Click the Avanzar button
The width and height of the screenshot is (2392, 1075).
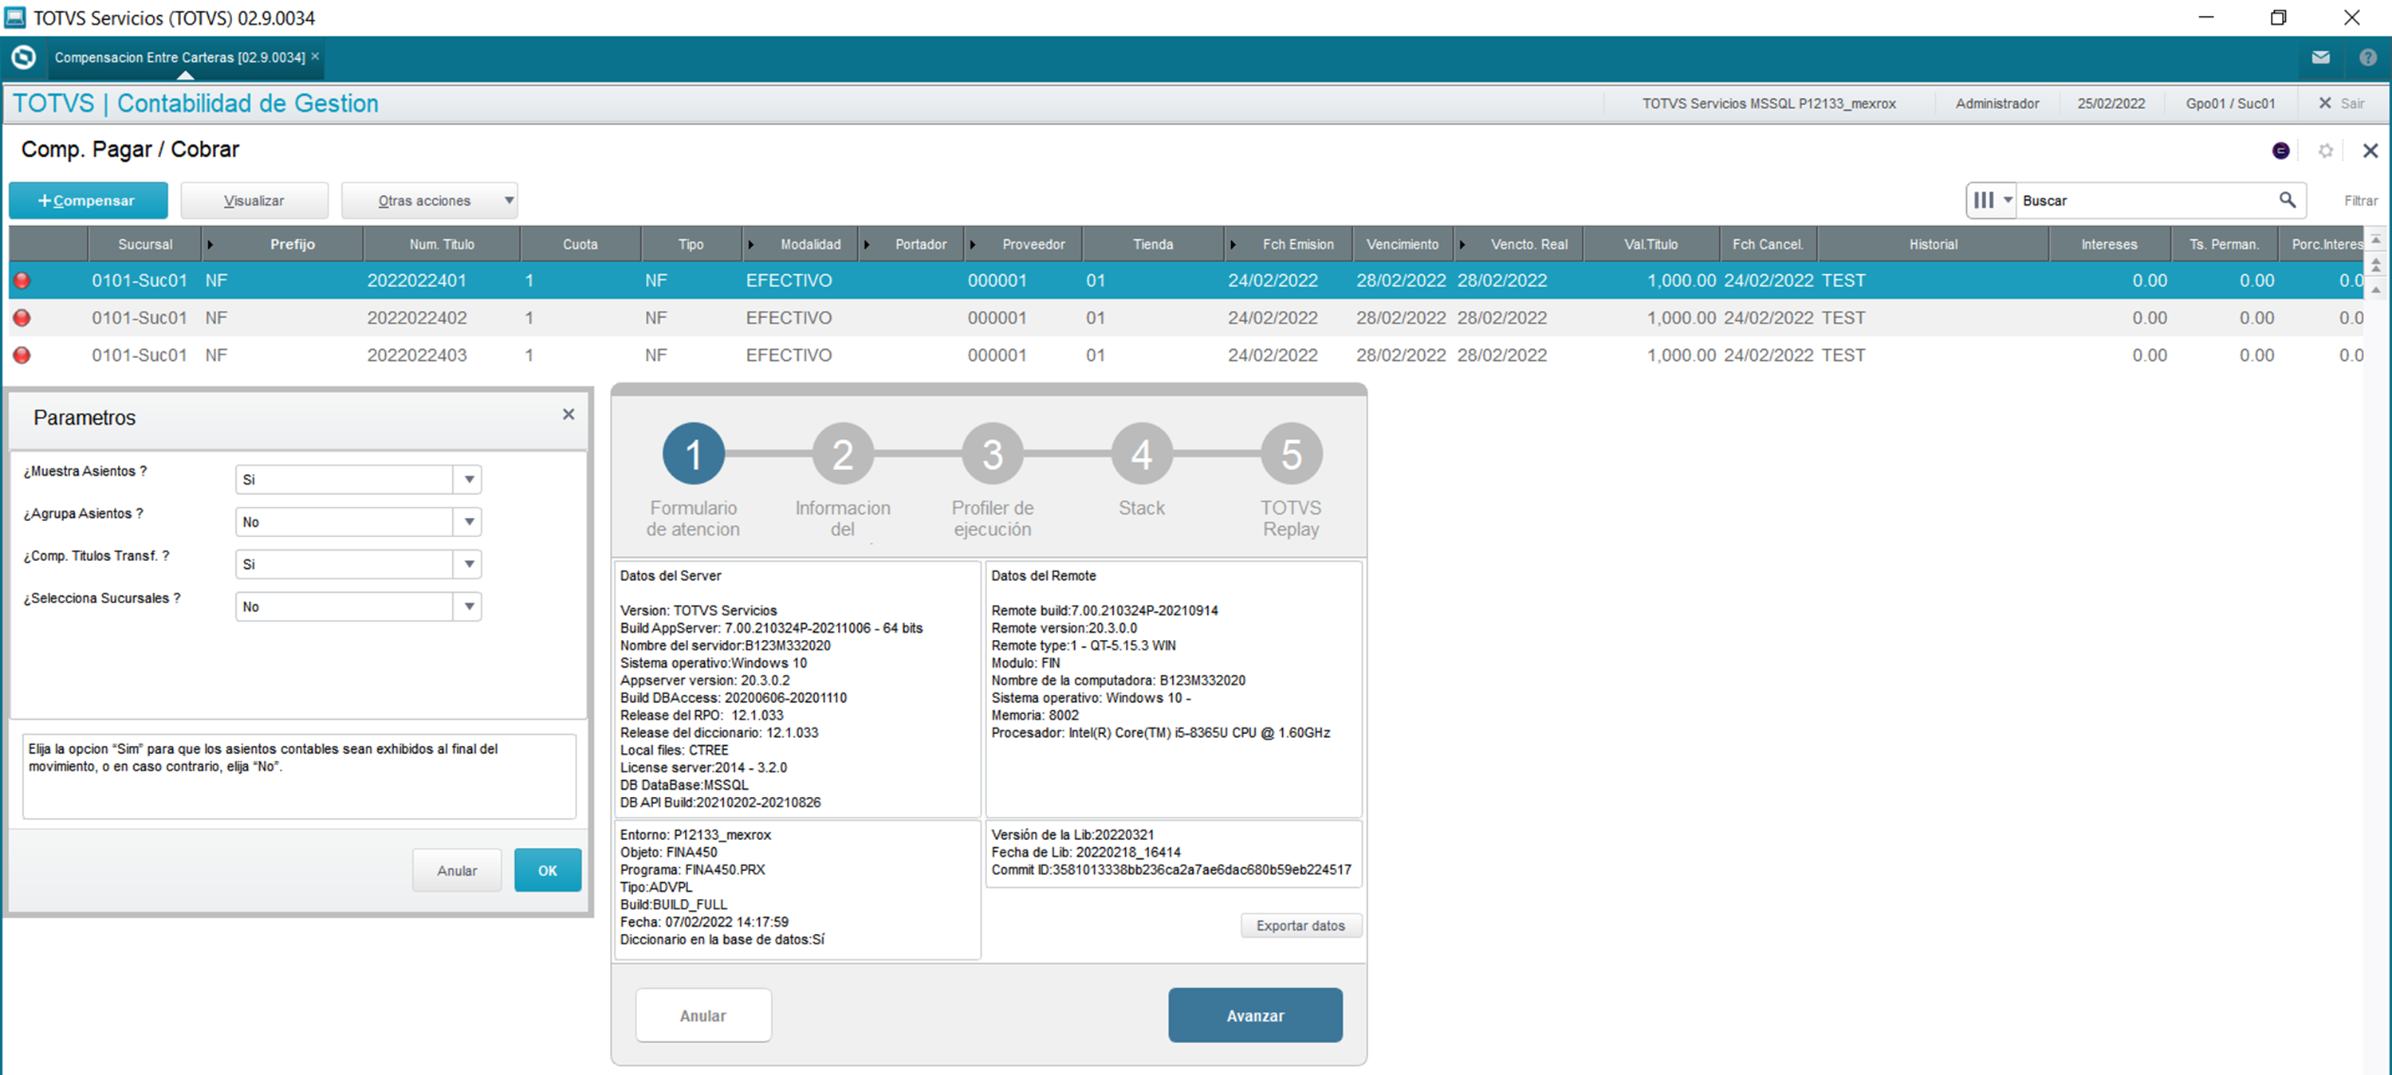click(x=1254, y=1014)
